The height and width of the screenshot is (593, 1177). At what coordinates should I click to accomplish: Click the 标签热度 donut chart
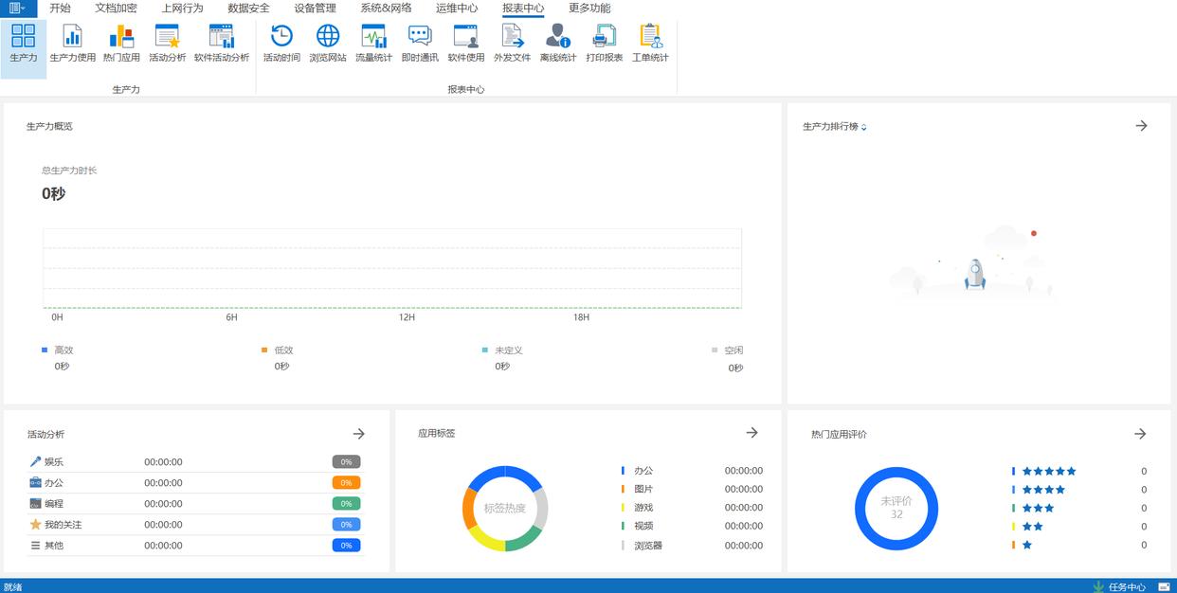[x=505, y=509]
